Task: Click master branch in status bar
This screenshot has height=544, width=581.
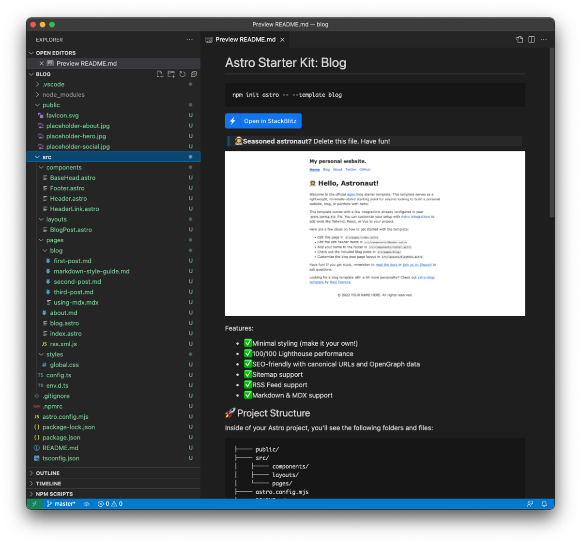Action: [x=61, y=504]
